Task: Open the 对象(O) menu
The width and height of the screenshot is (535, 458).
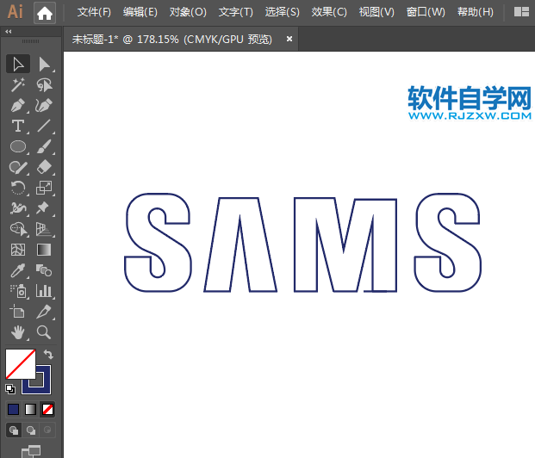Action: point(188,12)
